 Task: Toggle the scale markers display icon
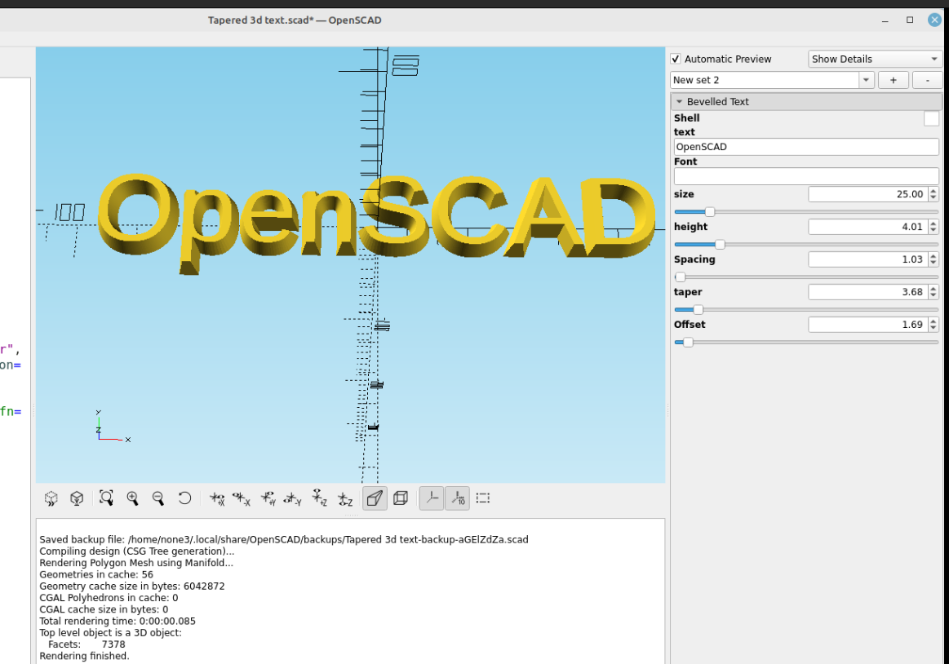tap(457, 498)
